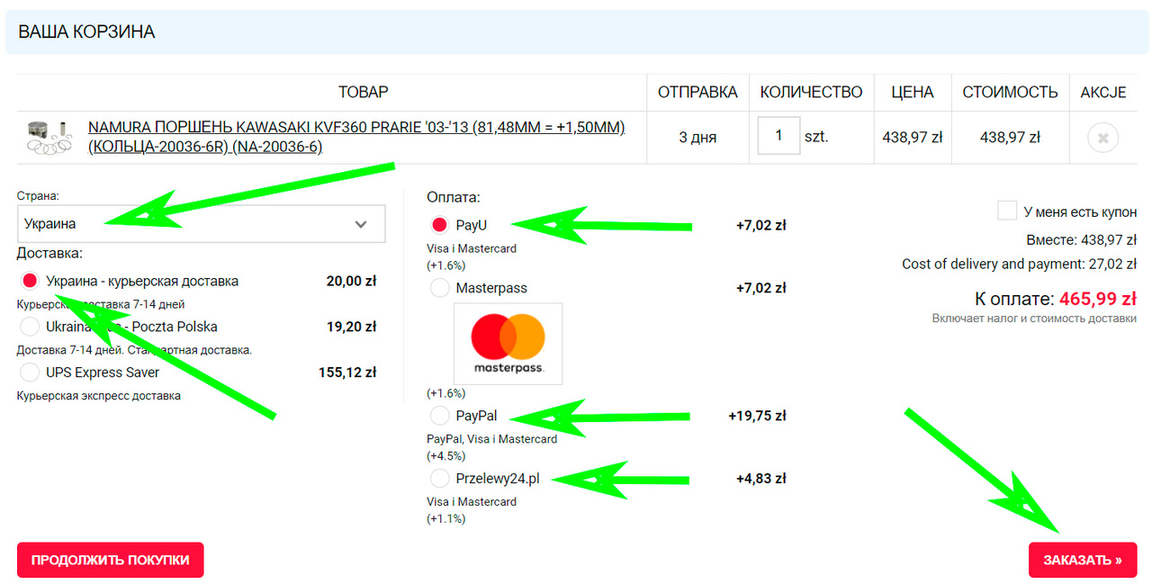Remove item with the X icon
The image size is (1152, 584).
(x=1102, y=138)
